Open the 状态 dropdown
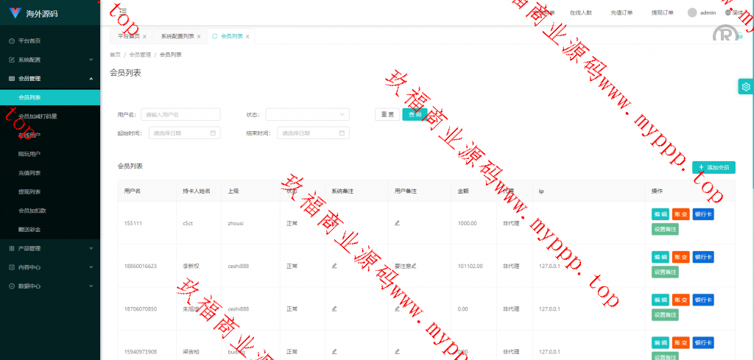 [x=307, y=114]
